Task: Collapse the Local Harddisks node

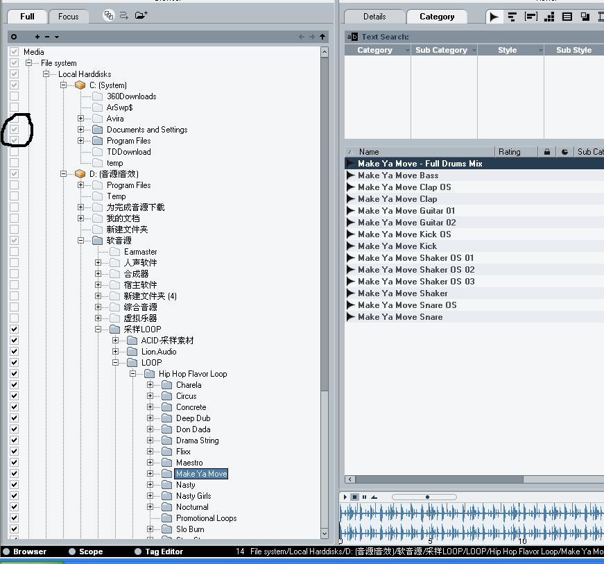Action: tap(46, 74)
